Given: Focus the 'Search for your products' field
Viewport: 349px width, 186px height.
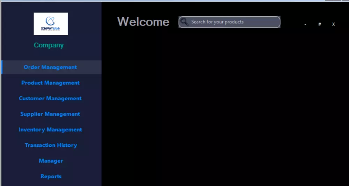Looking at the screenshot, I should point(229,22).
